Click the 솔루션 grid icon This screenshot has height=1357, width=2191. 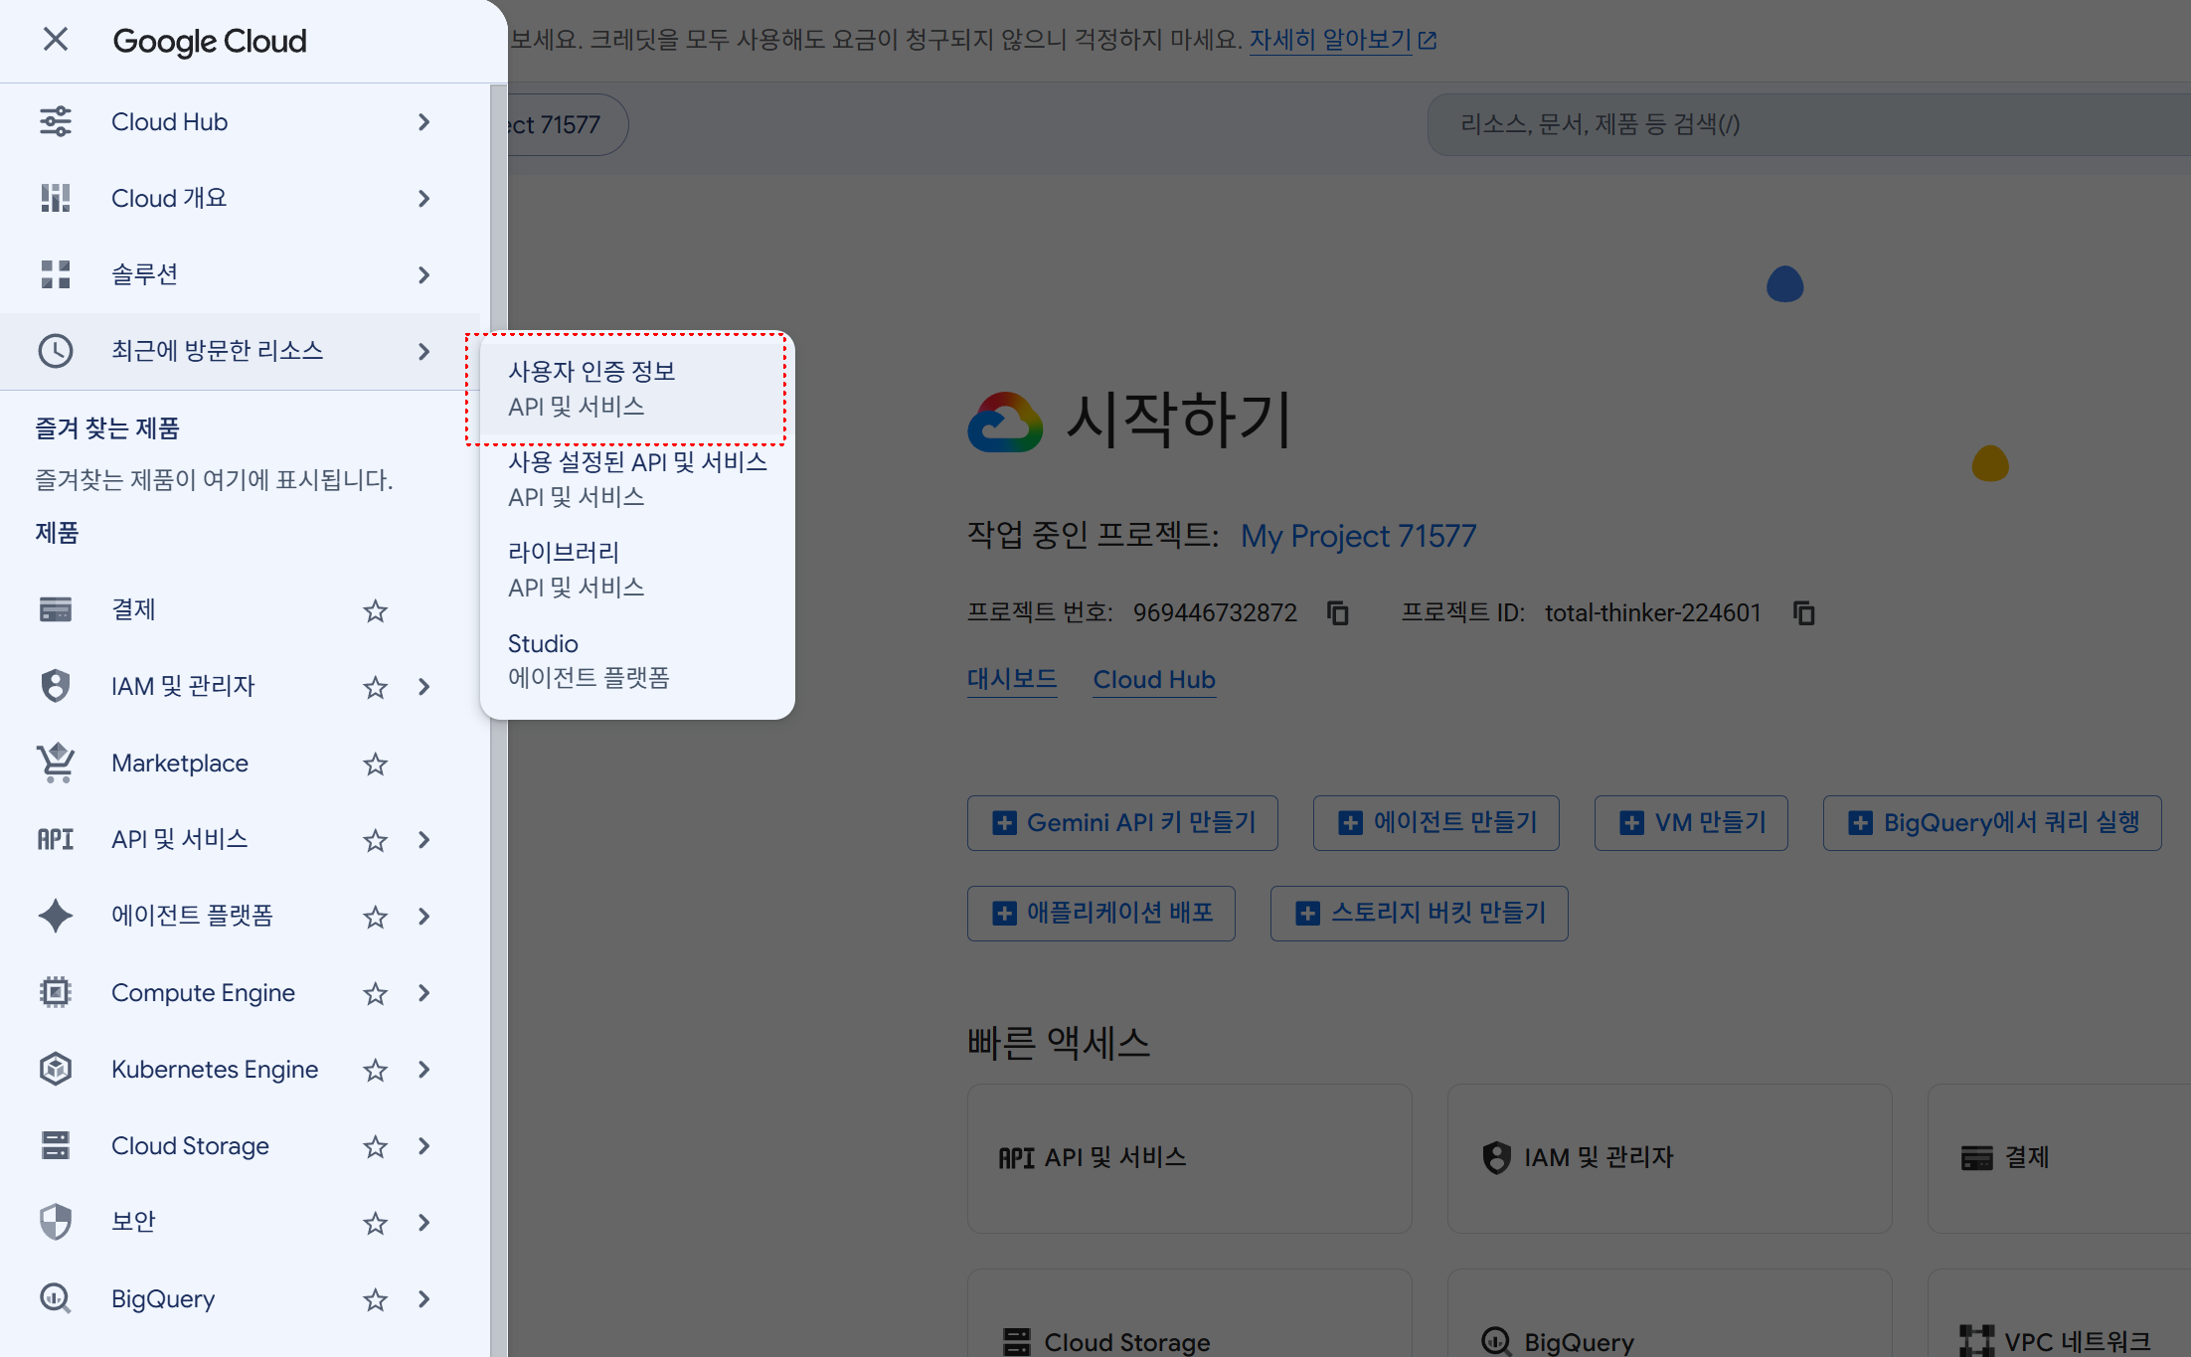(x=56, y=274)
